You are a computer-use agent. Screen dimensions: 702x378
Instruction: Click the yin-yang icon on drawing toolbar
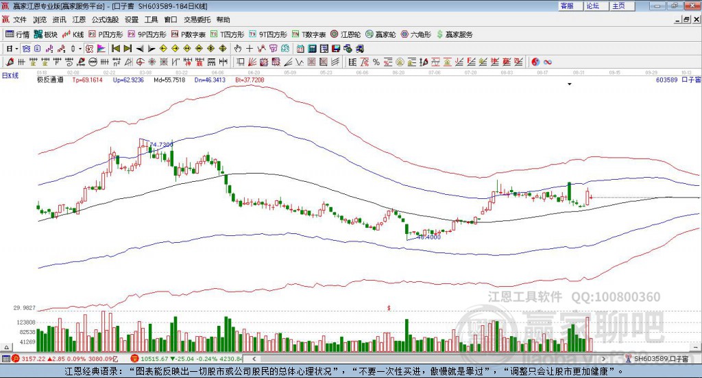[535, 62]
